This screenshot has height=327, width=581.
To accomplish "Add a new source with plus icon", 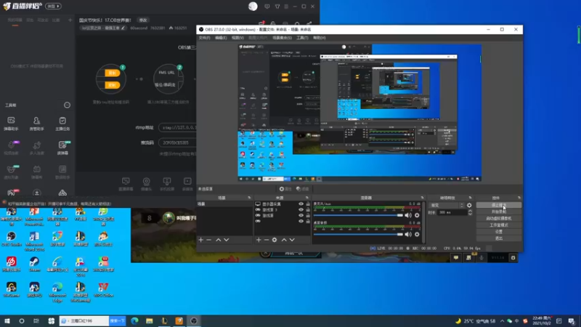I will 259,240.
